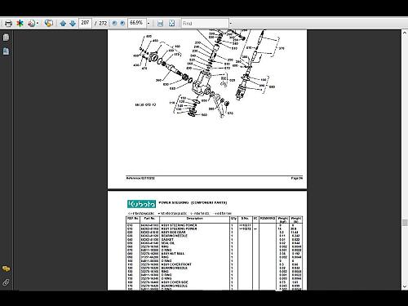Open the zoom level dropdown arrow
The width and height of the screenshot is (408, 306).
[x=149, y=24]
